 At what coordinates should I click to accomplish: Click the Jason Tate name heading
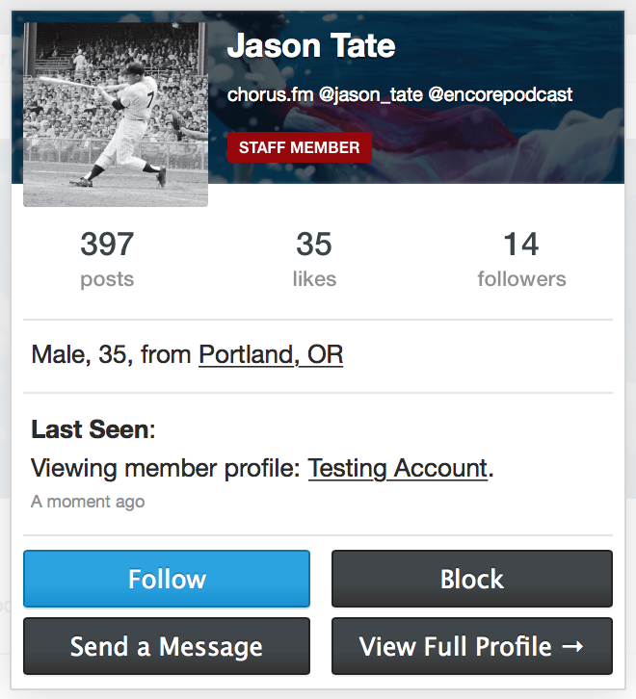(x=311, y=45)
